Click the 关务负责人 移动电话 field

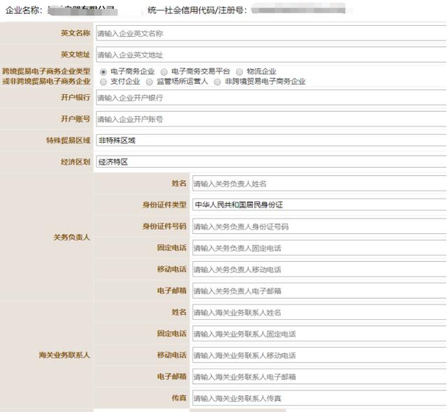pos(320,270)
